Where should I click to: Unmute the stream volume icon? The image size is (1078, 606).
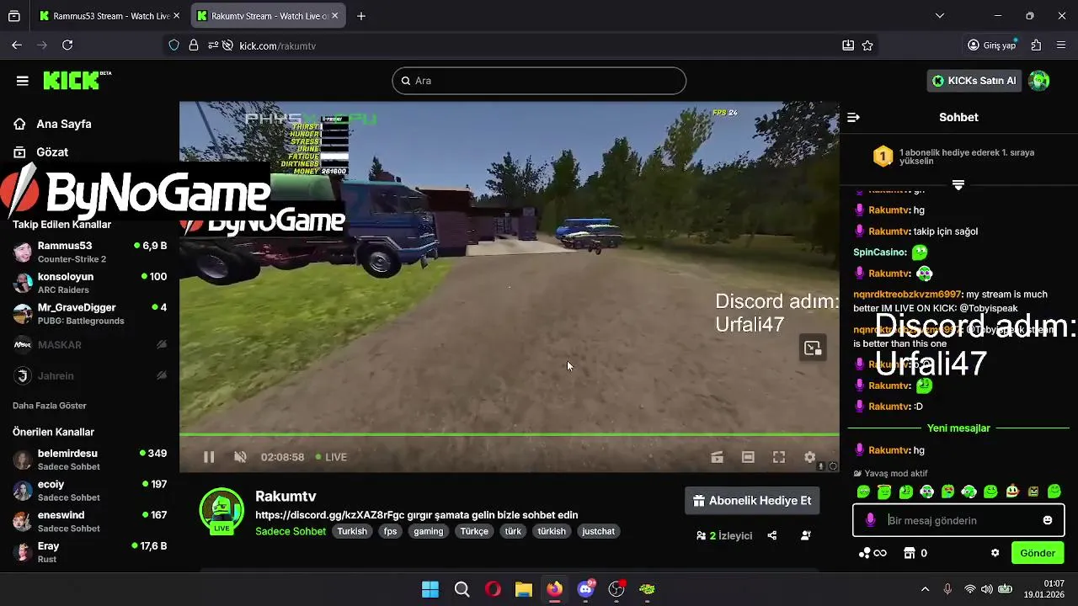point(240,457)
